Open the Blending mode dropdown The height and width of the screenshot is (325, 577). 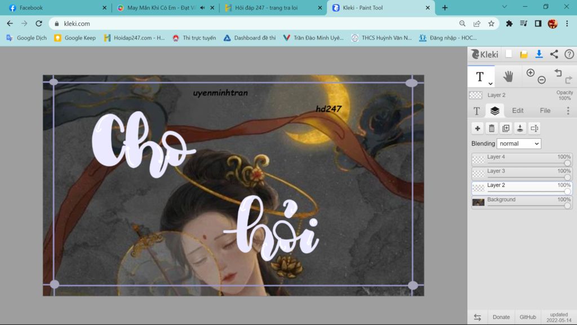point(519,144)
